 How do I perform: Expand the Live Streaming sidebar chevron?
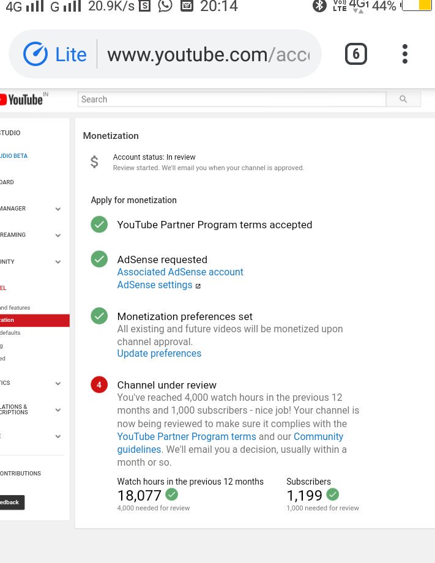[58, 235]
